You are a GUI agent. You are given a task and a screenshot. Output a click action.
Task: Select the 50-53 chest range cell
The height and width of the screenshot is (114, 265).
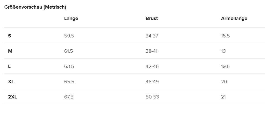point(152,97)
